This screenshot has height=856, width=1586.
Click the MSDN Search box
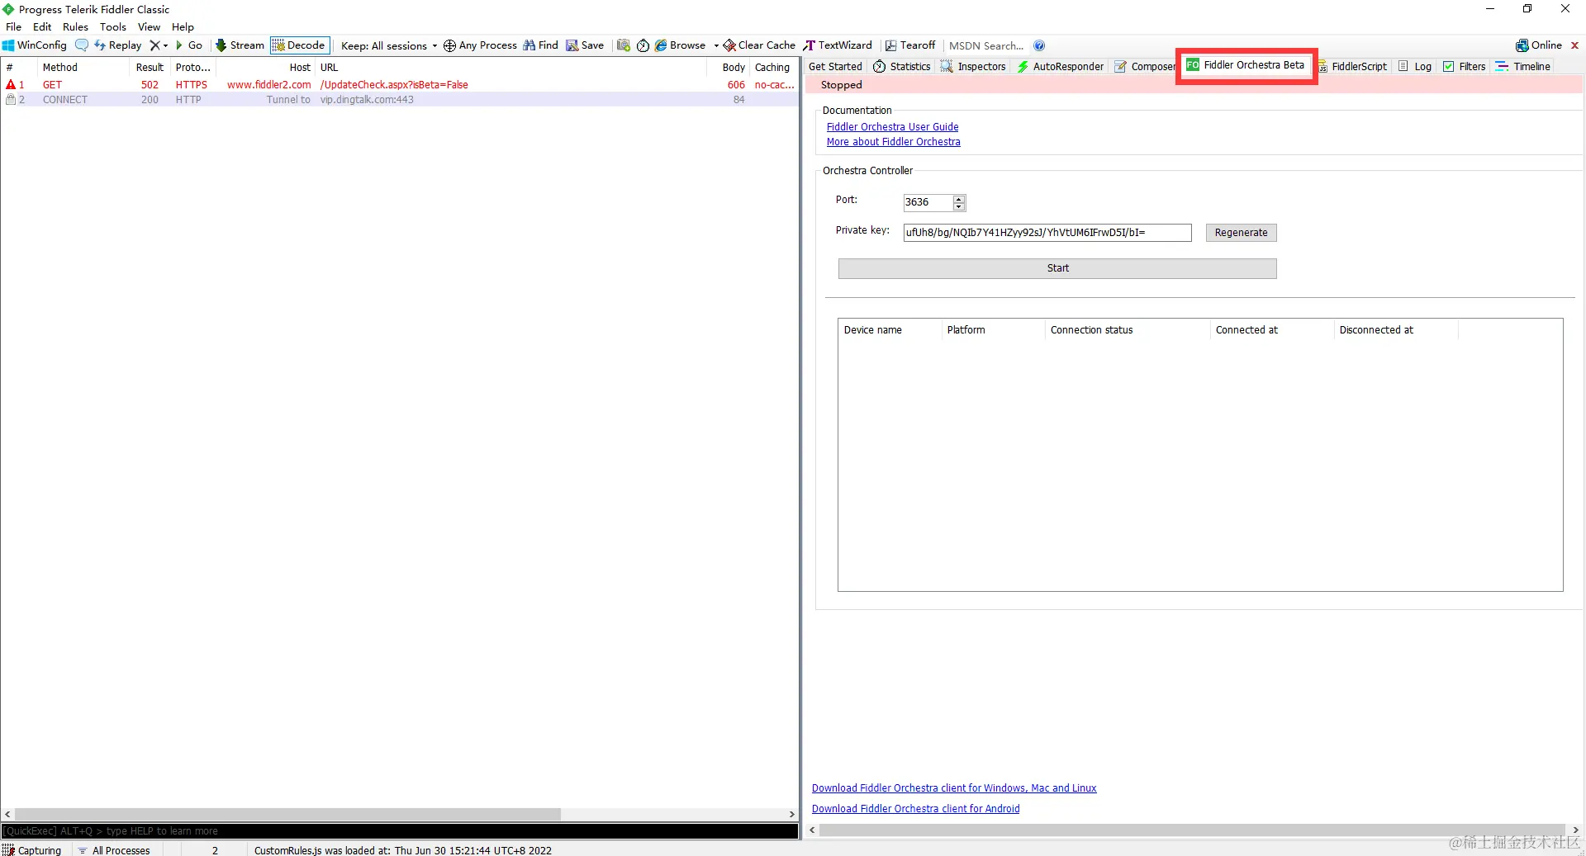tap(986, 45)
